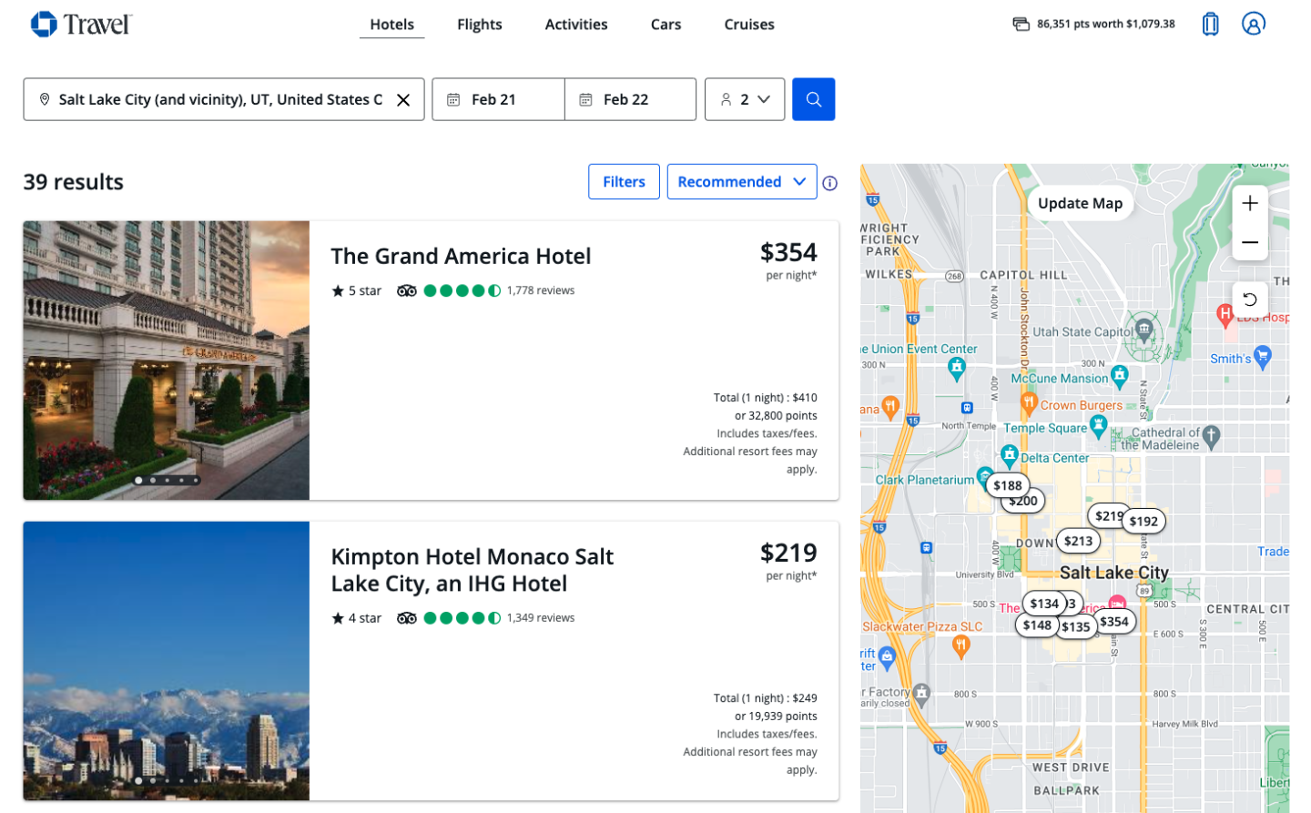The height and width of the screenshot is (813, 1311).
Task: Click the sort info icon
Action: [829, 183]
